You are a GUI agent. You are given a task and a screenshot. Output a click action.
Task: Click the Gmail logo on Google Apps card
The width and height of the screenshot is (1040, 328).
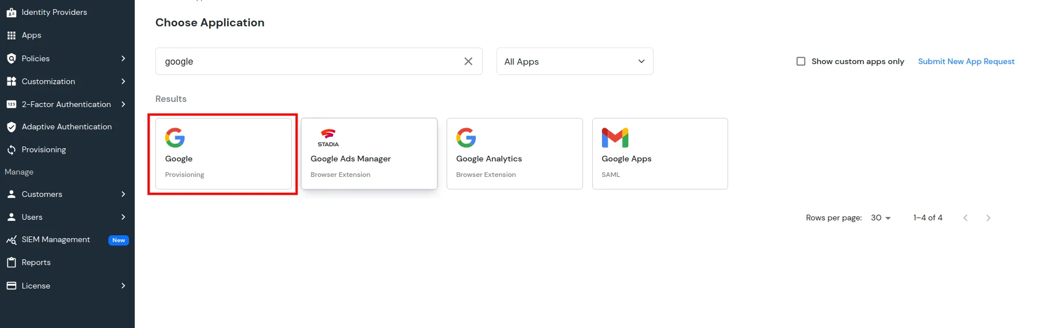615,137
